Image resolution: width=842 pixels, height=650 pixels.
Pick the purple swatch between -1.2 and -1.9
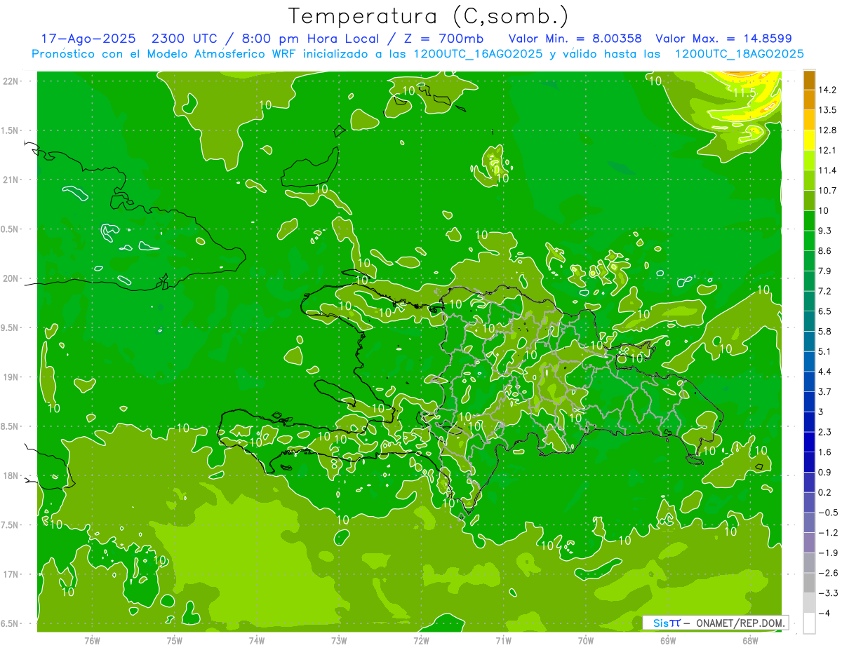[x=809, y=543]
